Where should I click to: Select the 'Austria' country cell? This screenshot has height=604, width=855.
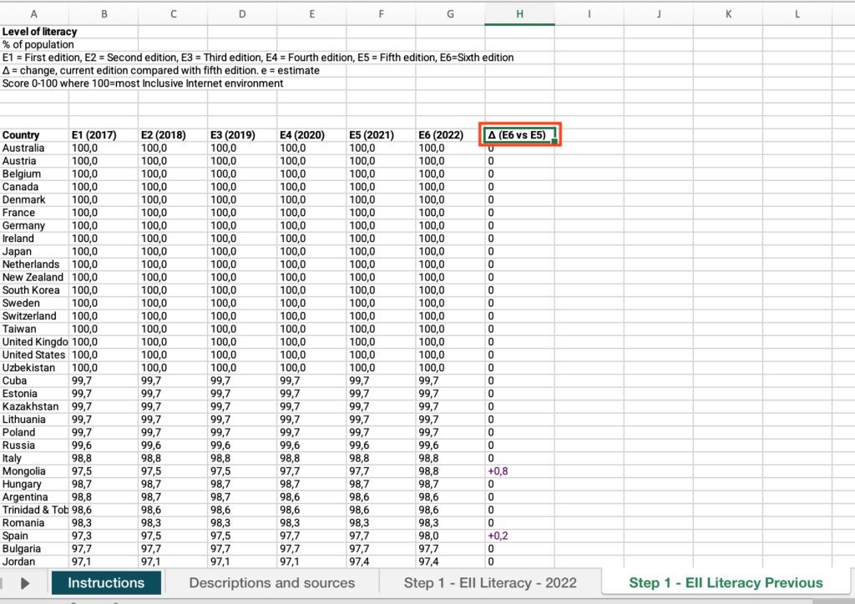34,161
